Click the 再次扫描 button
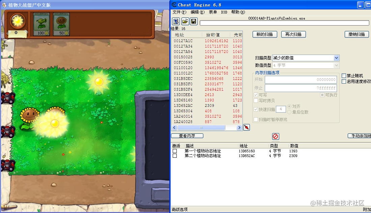Screen dimensions: 371x213 point(293,34)
